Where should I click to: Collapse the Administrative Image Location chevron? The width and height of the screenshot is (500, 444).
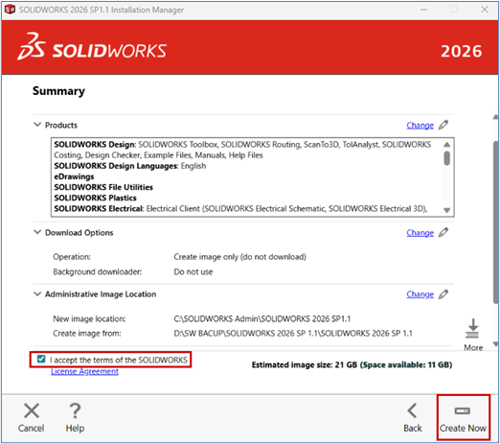[37, 293]
